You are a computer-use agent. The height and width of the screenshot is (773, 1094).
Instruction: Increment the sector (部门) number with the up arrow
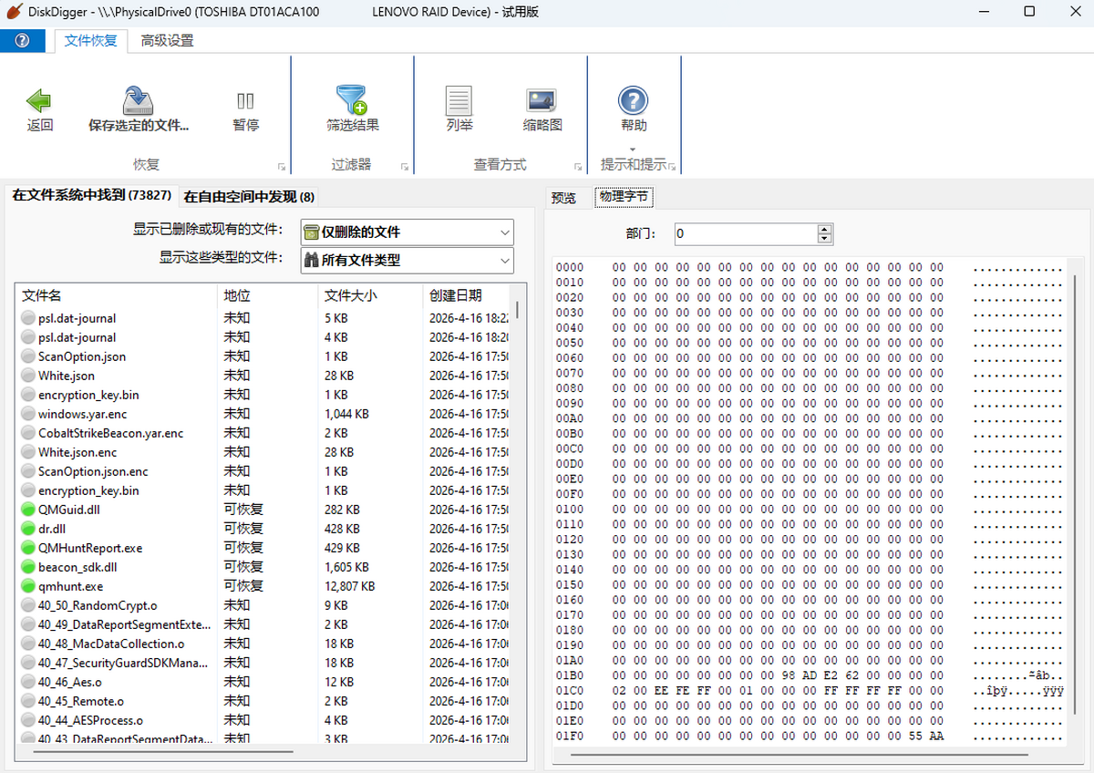[x=825, y=229]
